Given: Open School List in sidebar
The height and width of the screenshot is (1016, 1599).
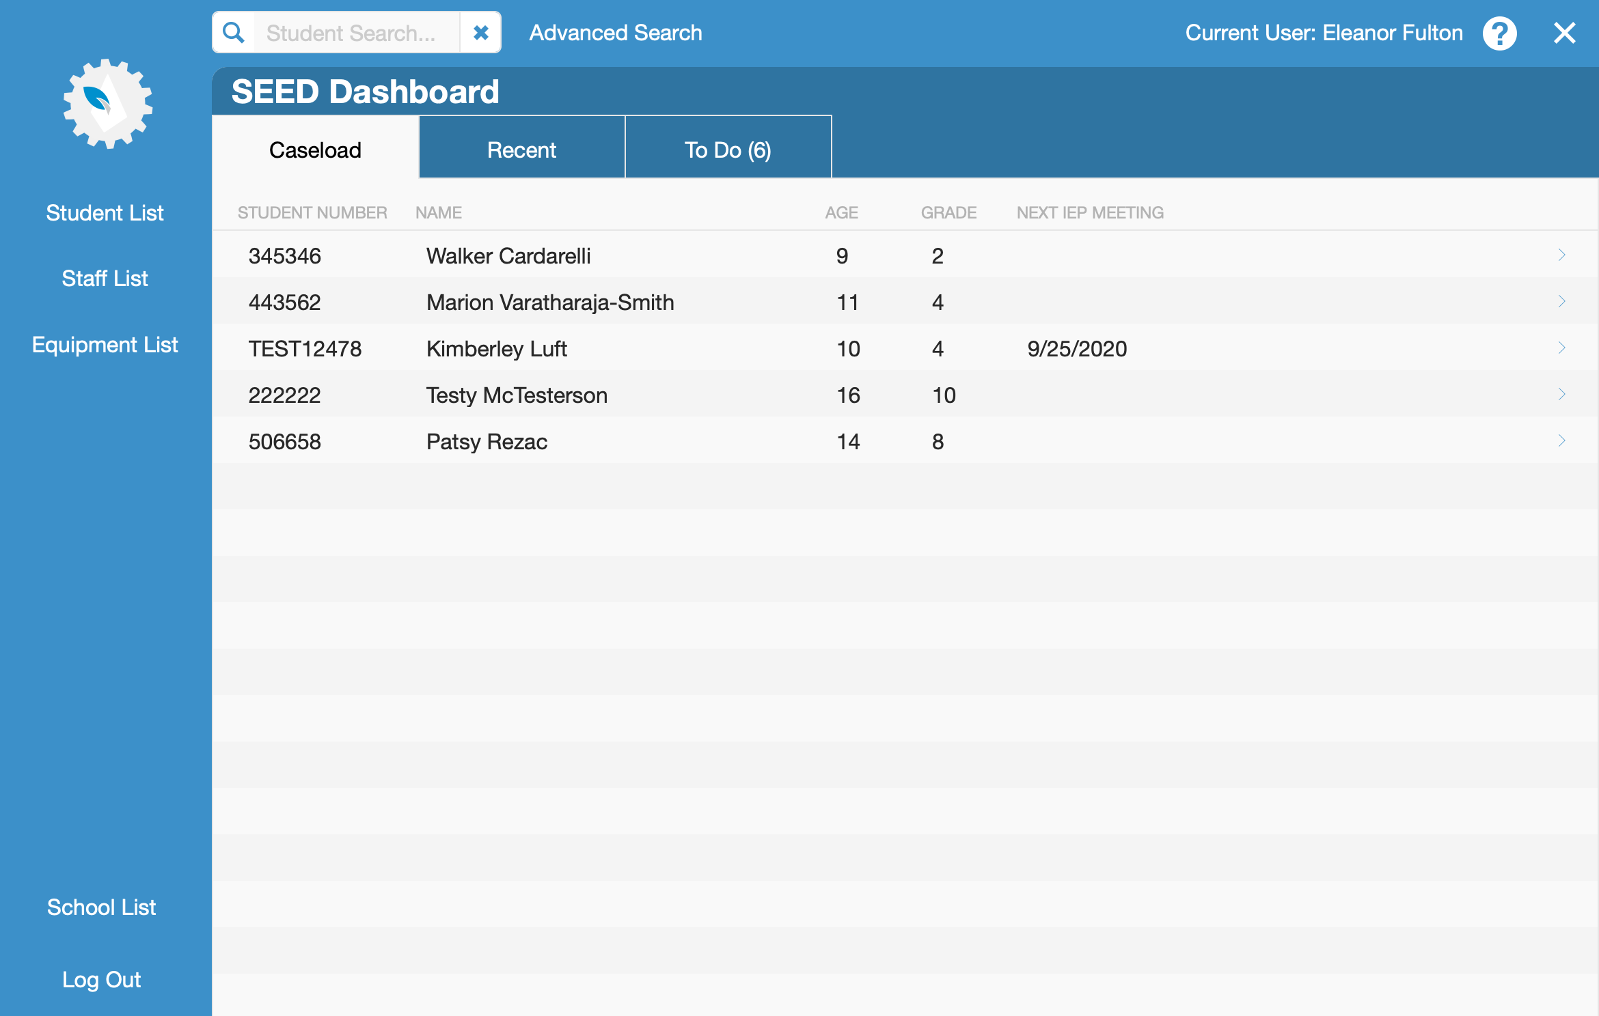Looking at the screenshot, I should (x=102, y=907).
